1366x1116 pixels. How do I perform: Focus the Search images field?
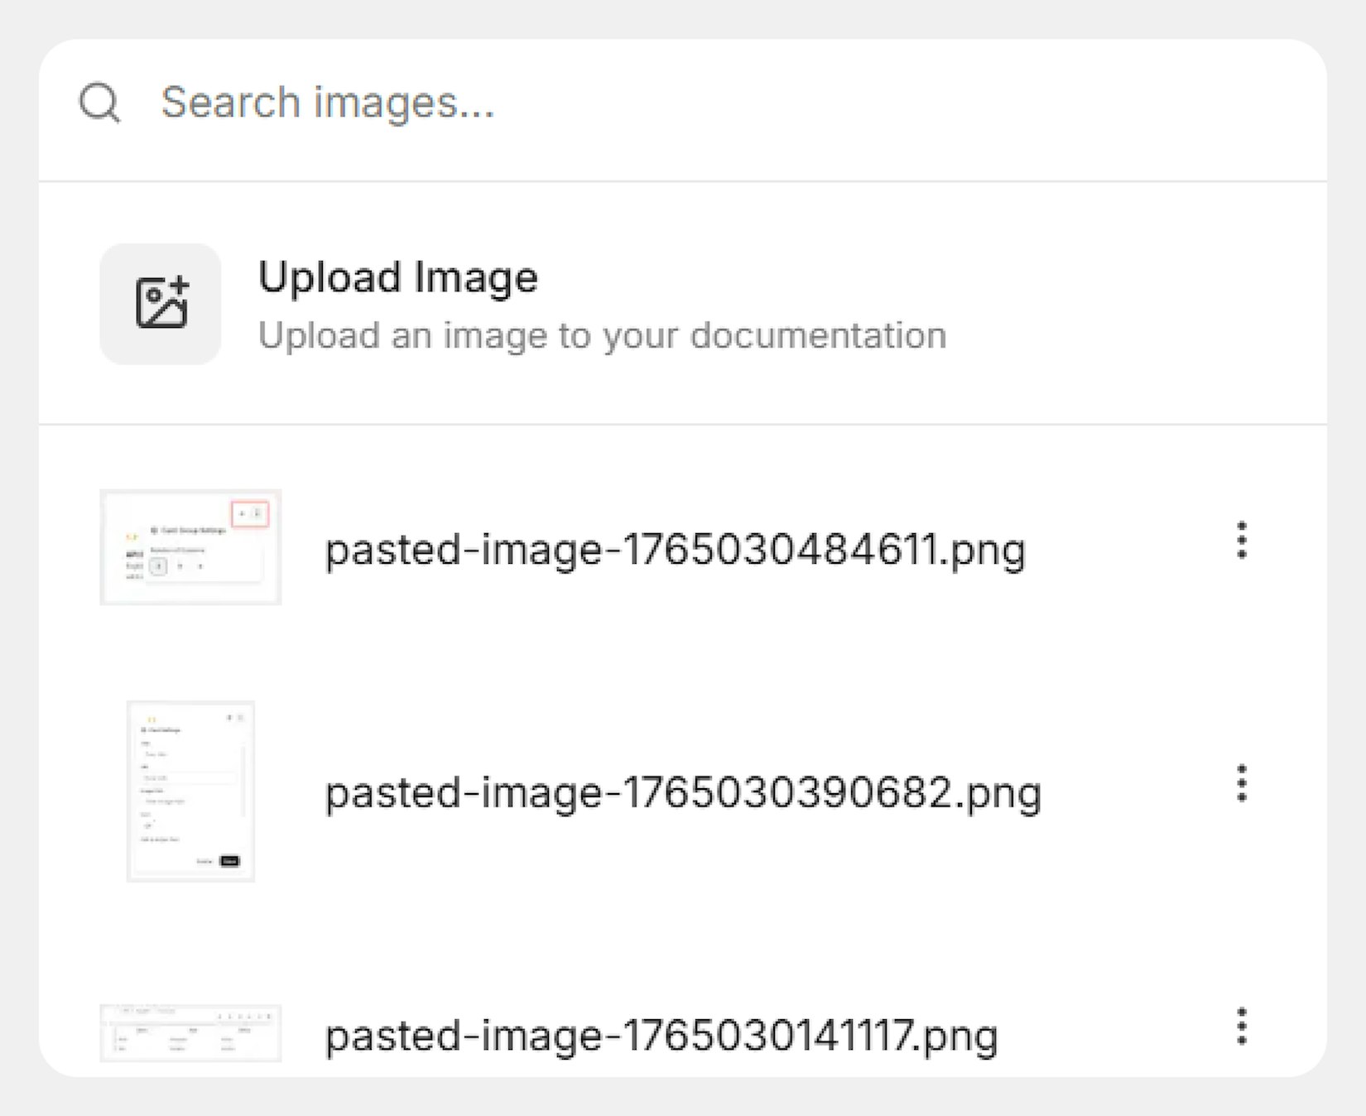pos(662,103)
